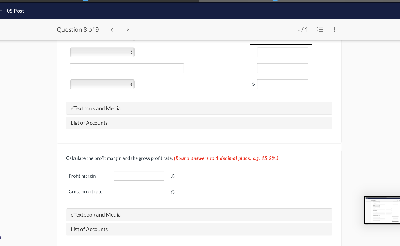Expand the lower eTextbook and Media section

199,215
